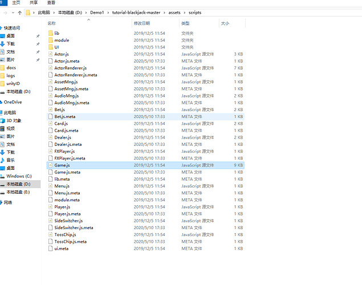Select the ActorRenderer.js file icon
Viewport: 362px width, 285px height.
pyautogui.click(x=51, y=68)
